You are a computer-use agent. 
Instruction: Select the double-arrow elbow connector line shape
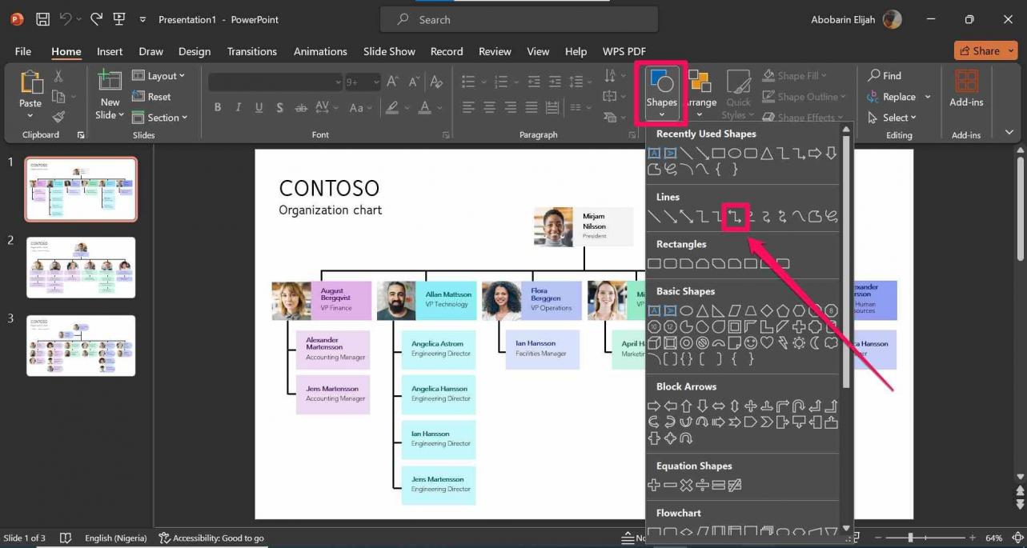click(735, 216)
